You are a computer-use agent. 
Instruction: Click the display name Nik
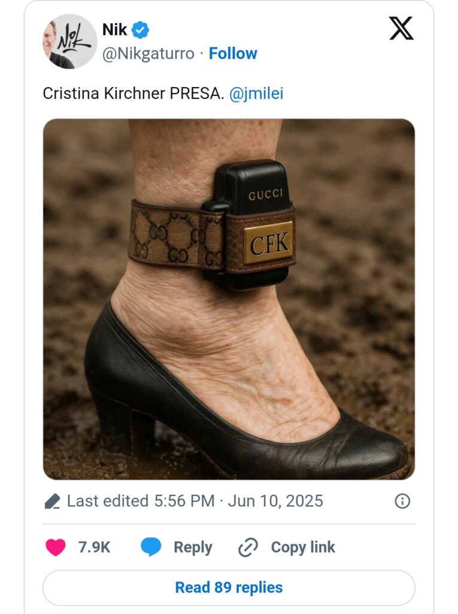[114, 30]
